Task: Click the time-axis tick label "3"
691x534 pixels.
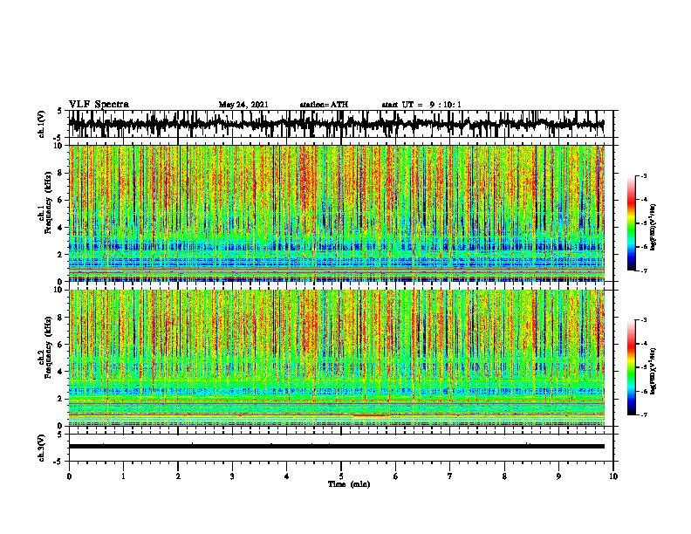Action: pos(232,476)
